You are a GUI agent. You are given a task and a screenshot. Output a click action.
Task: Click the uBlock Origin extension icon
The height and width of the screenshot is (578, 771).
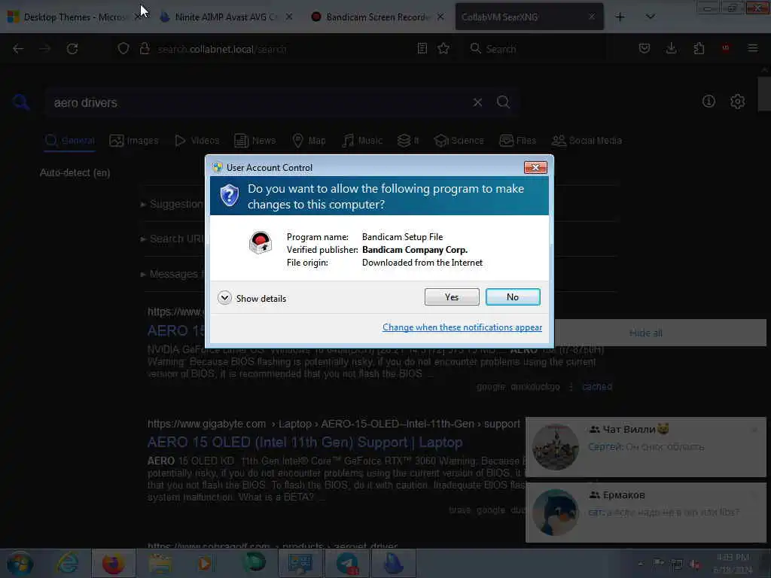725,48
